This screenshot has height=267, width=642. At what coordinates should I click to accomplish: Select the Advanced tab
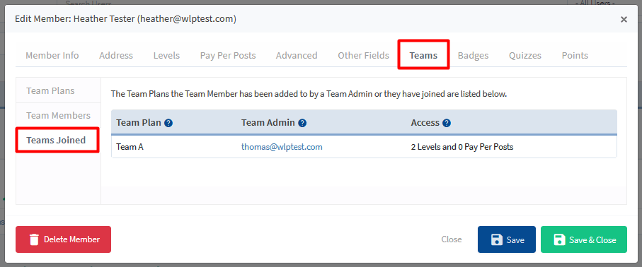tap(297, 56)
